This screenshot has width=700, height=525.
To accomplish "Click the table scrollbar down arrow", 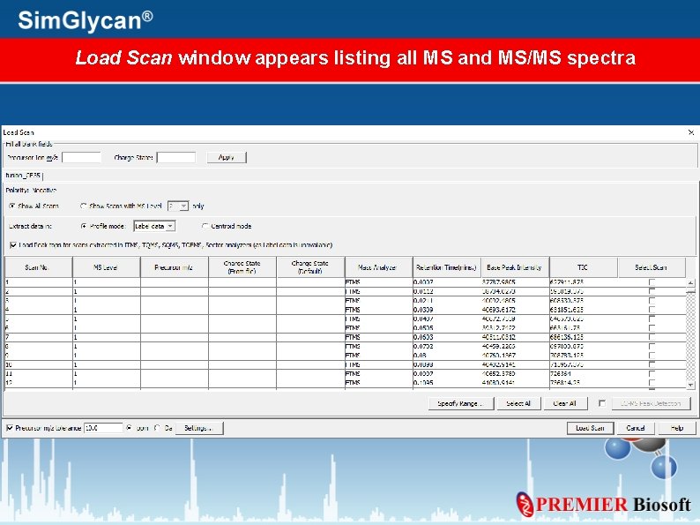I will (x=690, y=385).
